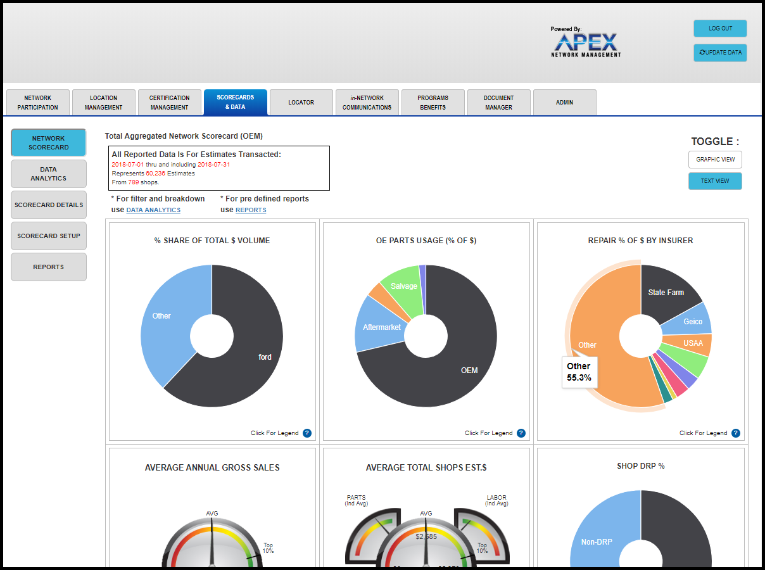Open the Certification Management tab

point(170,103)
